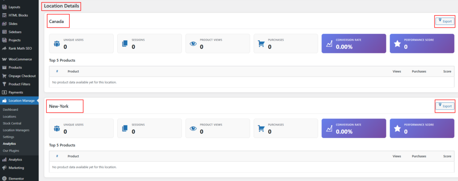Expand the Location Manage menu
Screen dimensions: 458x181
[x=21, y=101]
